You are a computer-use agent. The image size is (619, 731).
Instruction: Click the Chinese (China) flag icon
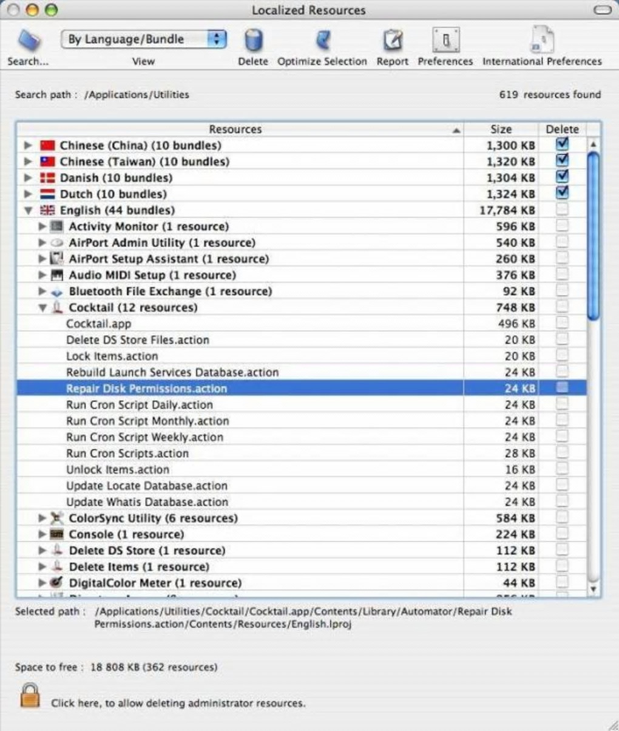coord(47,146)
